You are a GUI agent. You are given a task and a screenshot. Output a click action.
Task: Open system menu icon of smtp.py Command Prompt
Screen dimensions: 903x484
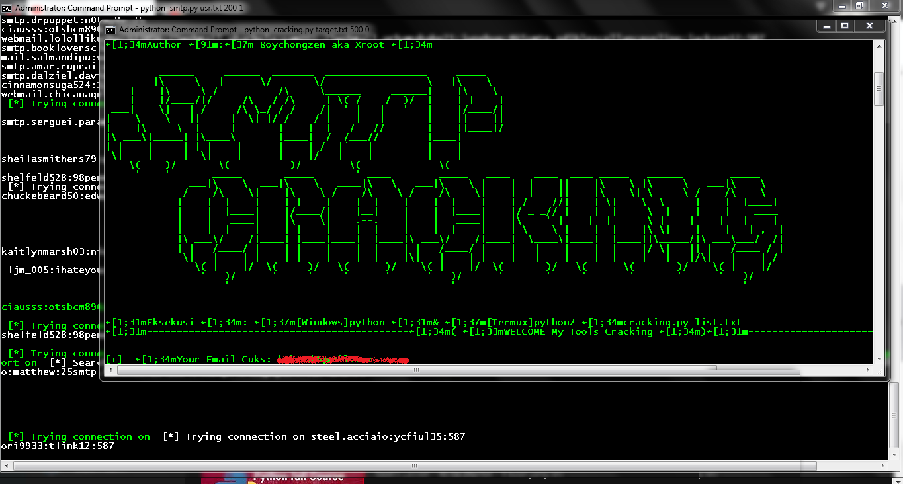(7, 7)
